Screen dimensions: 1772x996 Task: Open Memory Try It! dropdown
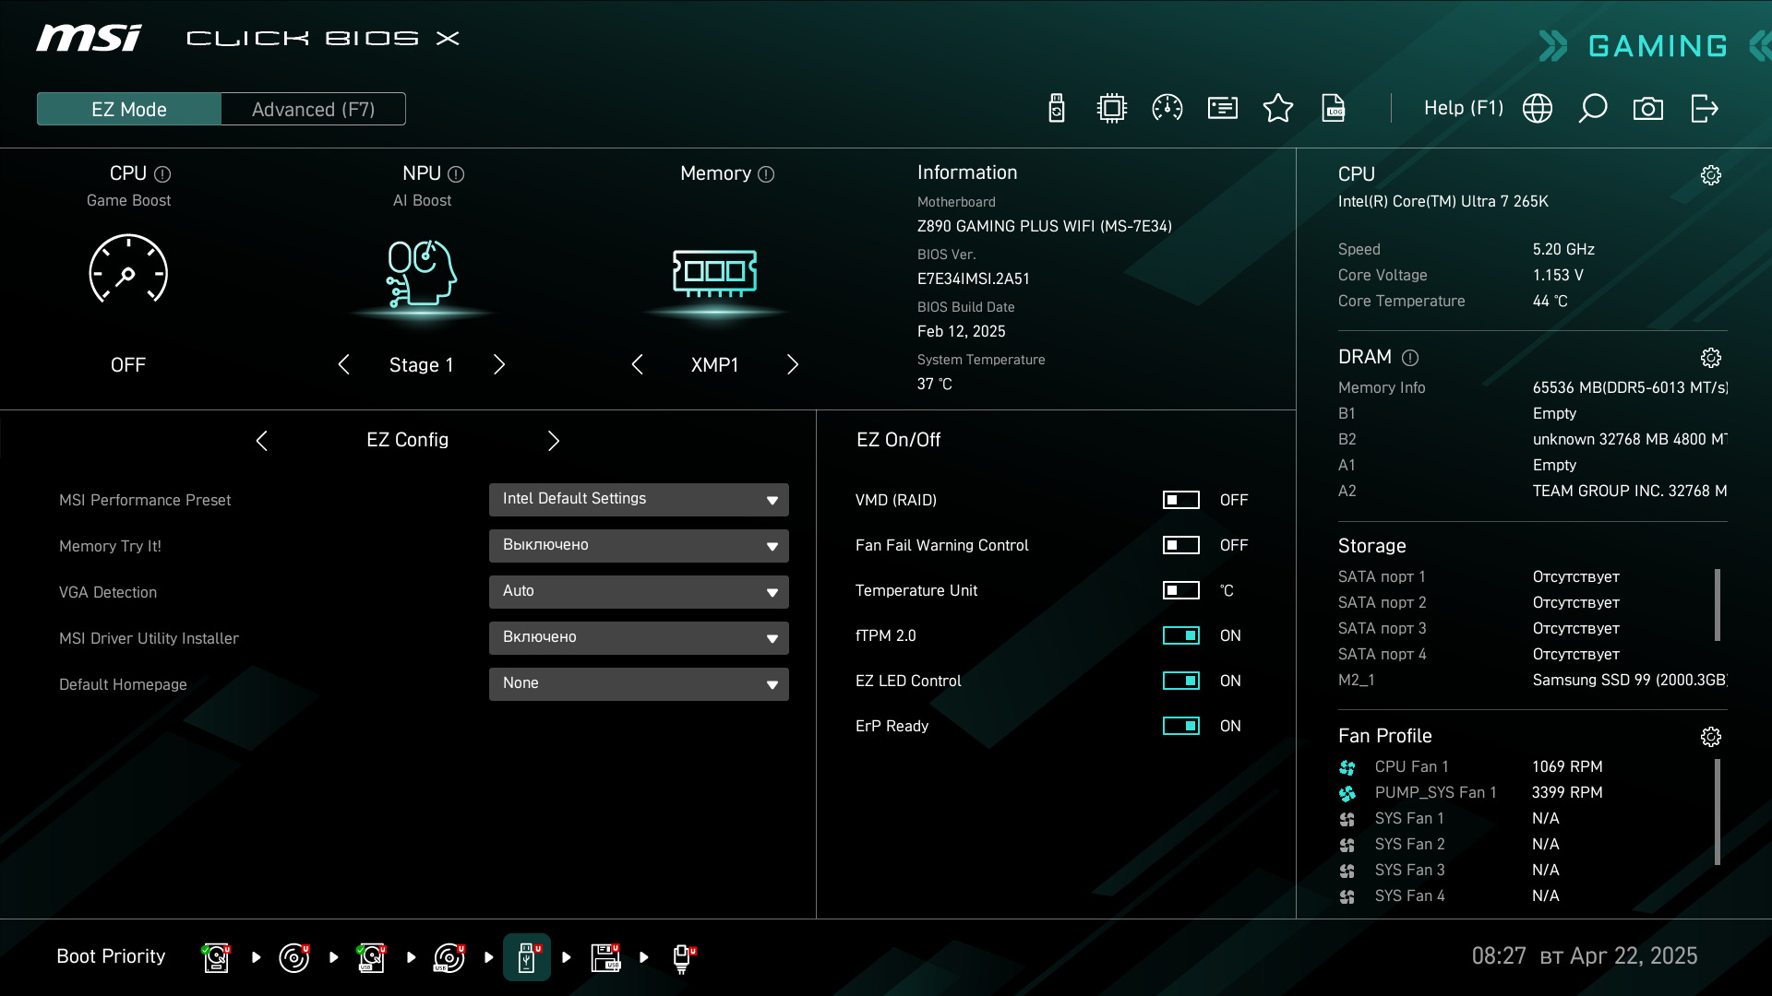[x=639, y=545]
